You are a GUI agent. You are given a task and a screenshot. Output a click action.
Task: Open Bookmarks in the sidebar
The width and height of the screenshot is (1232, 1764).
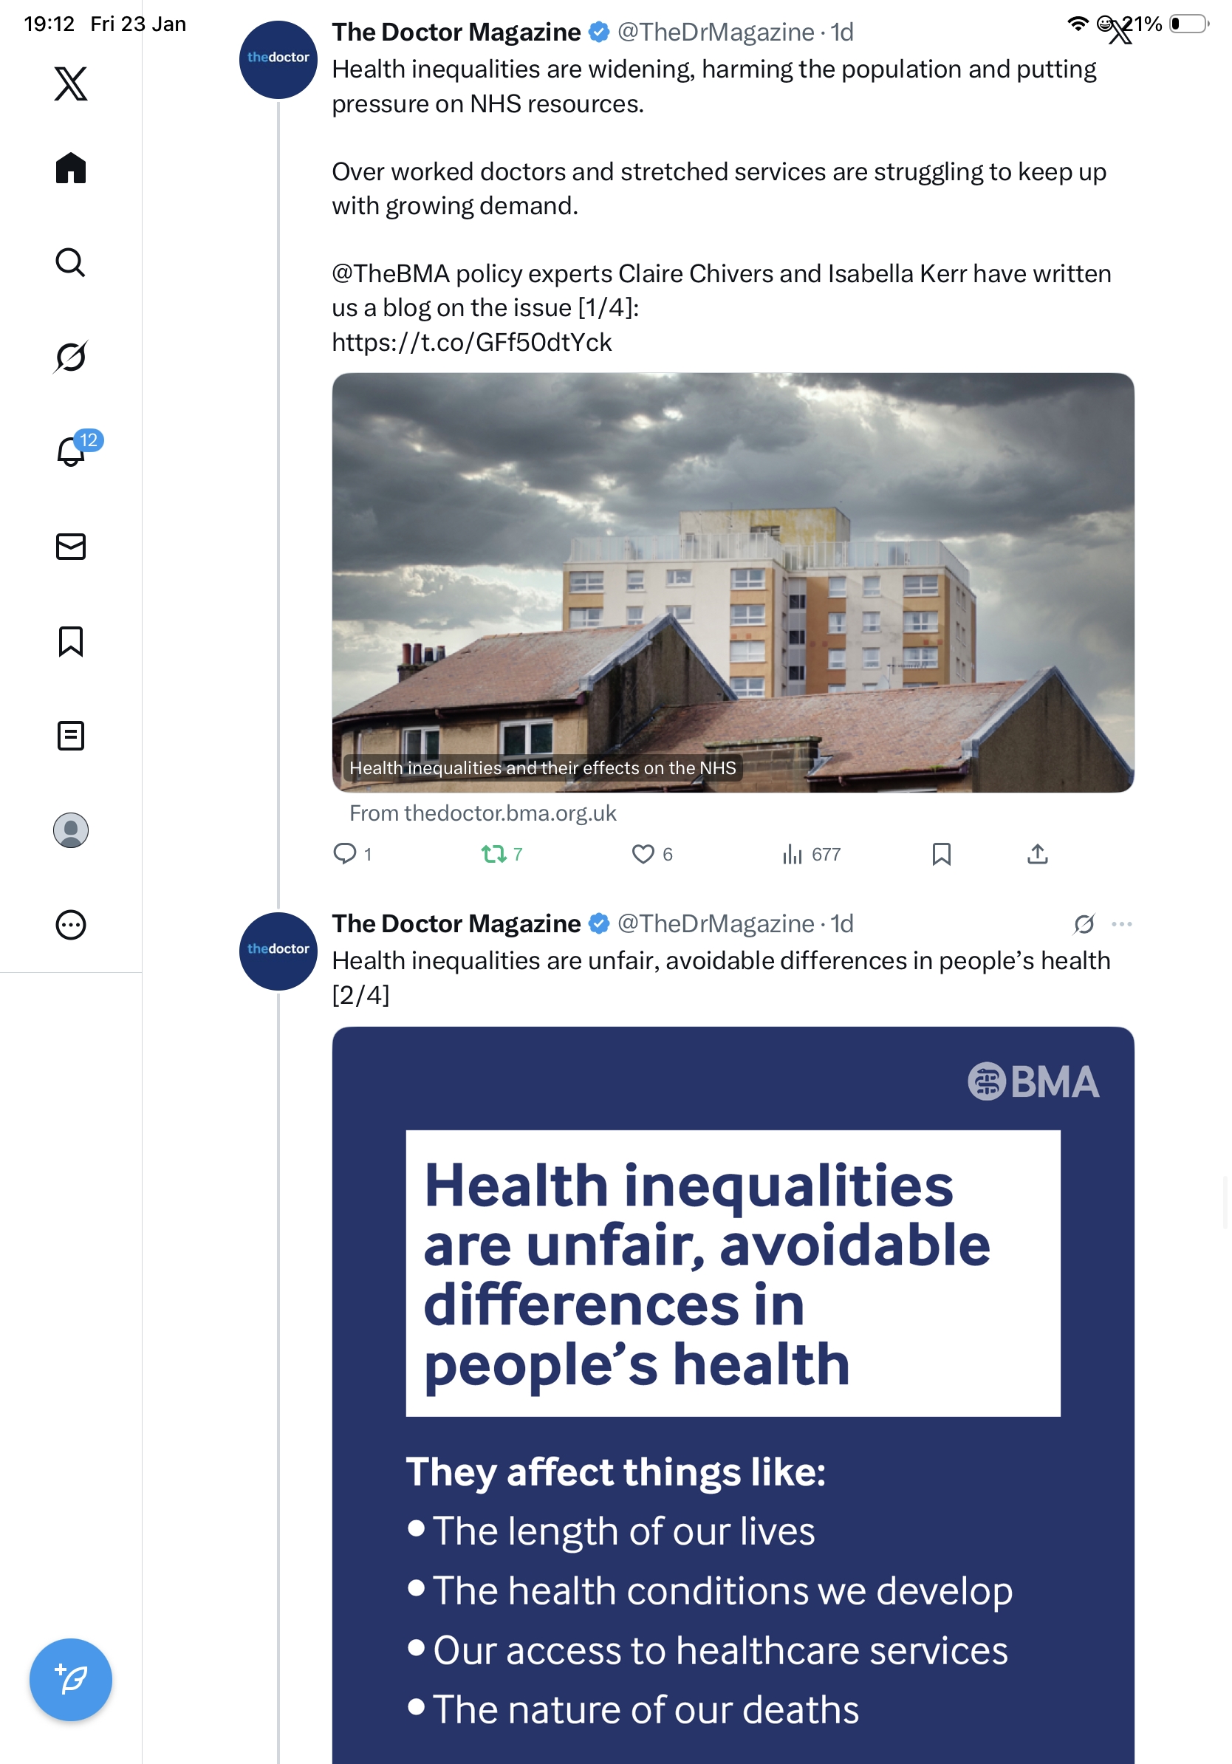coord(71,640)
